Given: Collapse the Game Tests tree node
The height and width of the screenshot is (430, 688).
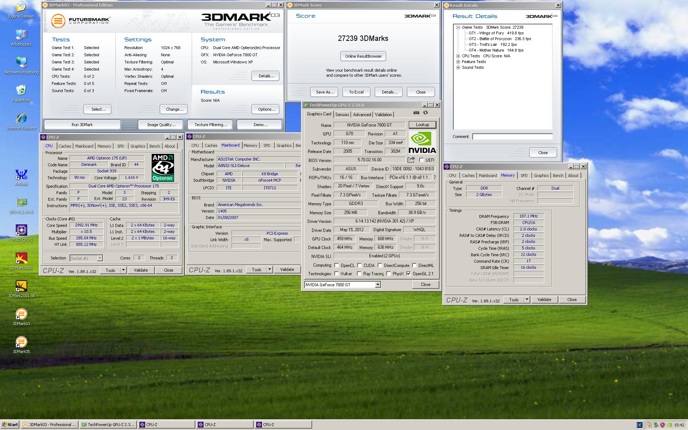Looking at the screenshot, I should [x=458, y=27].
